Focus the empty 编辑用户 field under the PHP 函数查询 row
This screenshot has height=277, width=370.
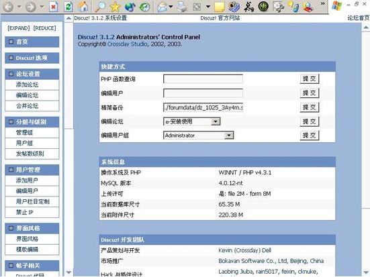203,93
